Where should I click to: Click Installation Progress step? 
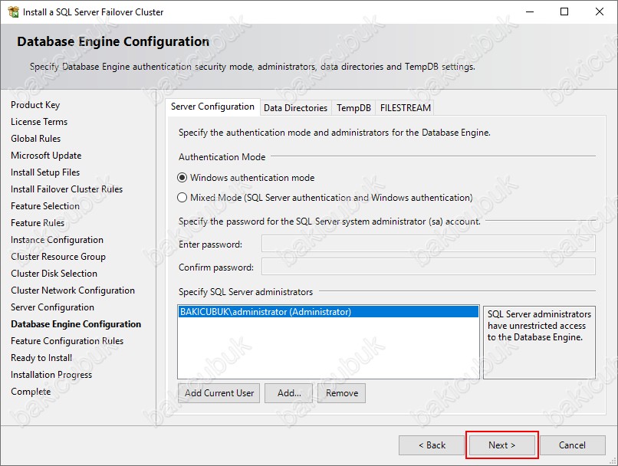click(51, 375)
